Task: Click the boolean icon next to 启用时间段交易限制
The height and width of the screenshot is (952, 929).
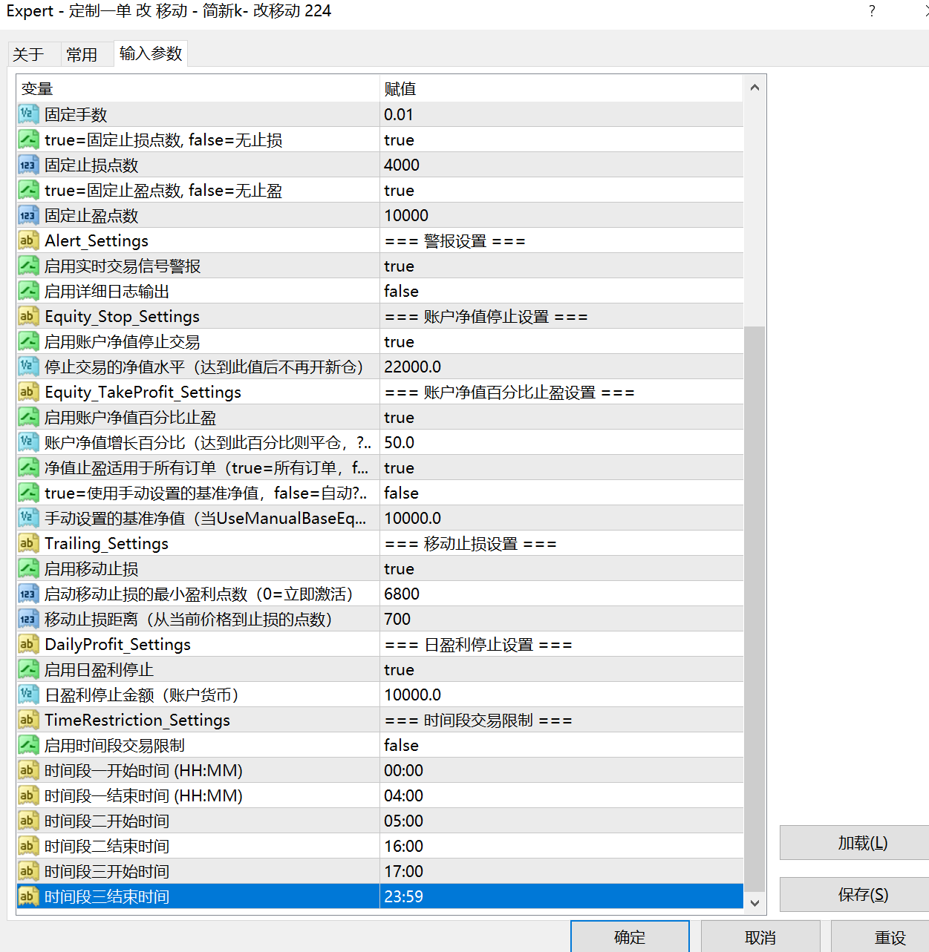Action: click(28, 745)
